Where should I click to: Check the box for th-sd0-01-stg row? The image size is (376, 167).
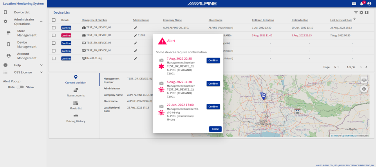[x=54, y=58]
